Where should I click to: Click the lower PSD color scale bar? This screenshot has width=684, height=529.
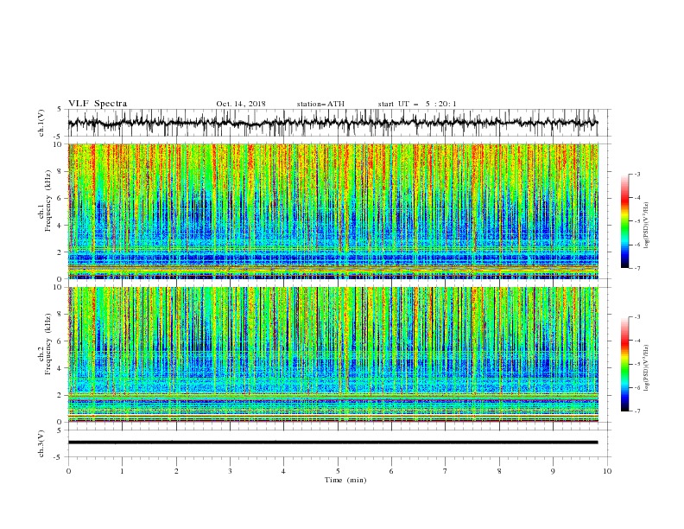click(x=624, y=364)
